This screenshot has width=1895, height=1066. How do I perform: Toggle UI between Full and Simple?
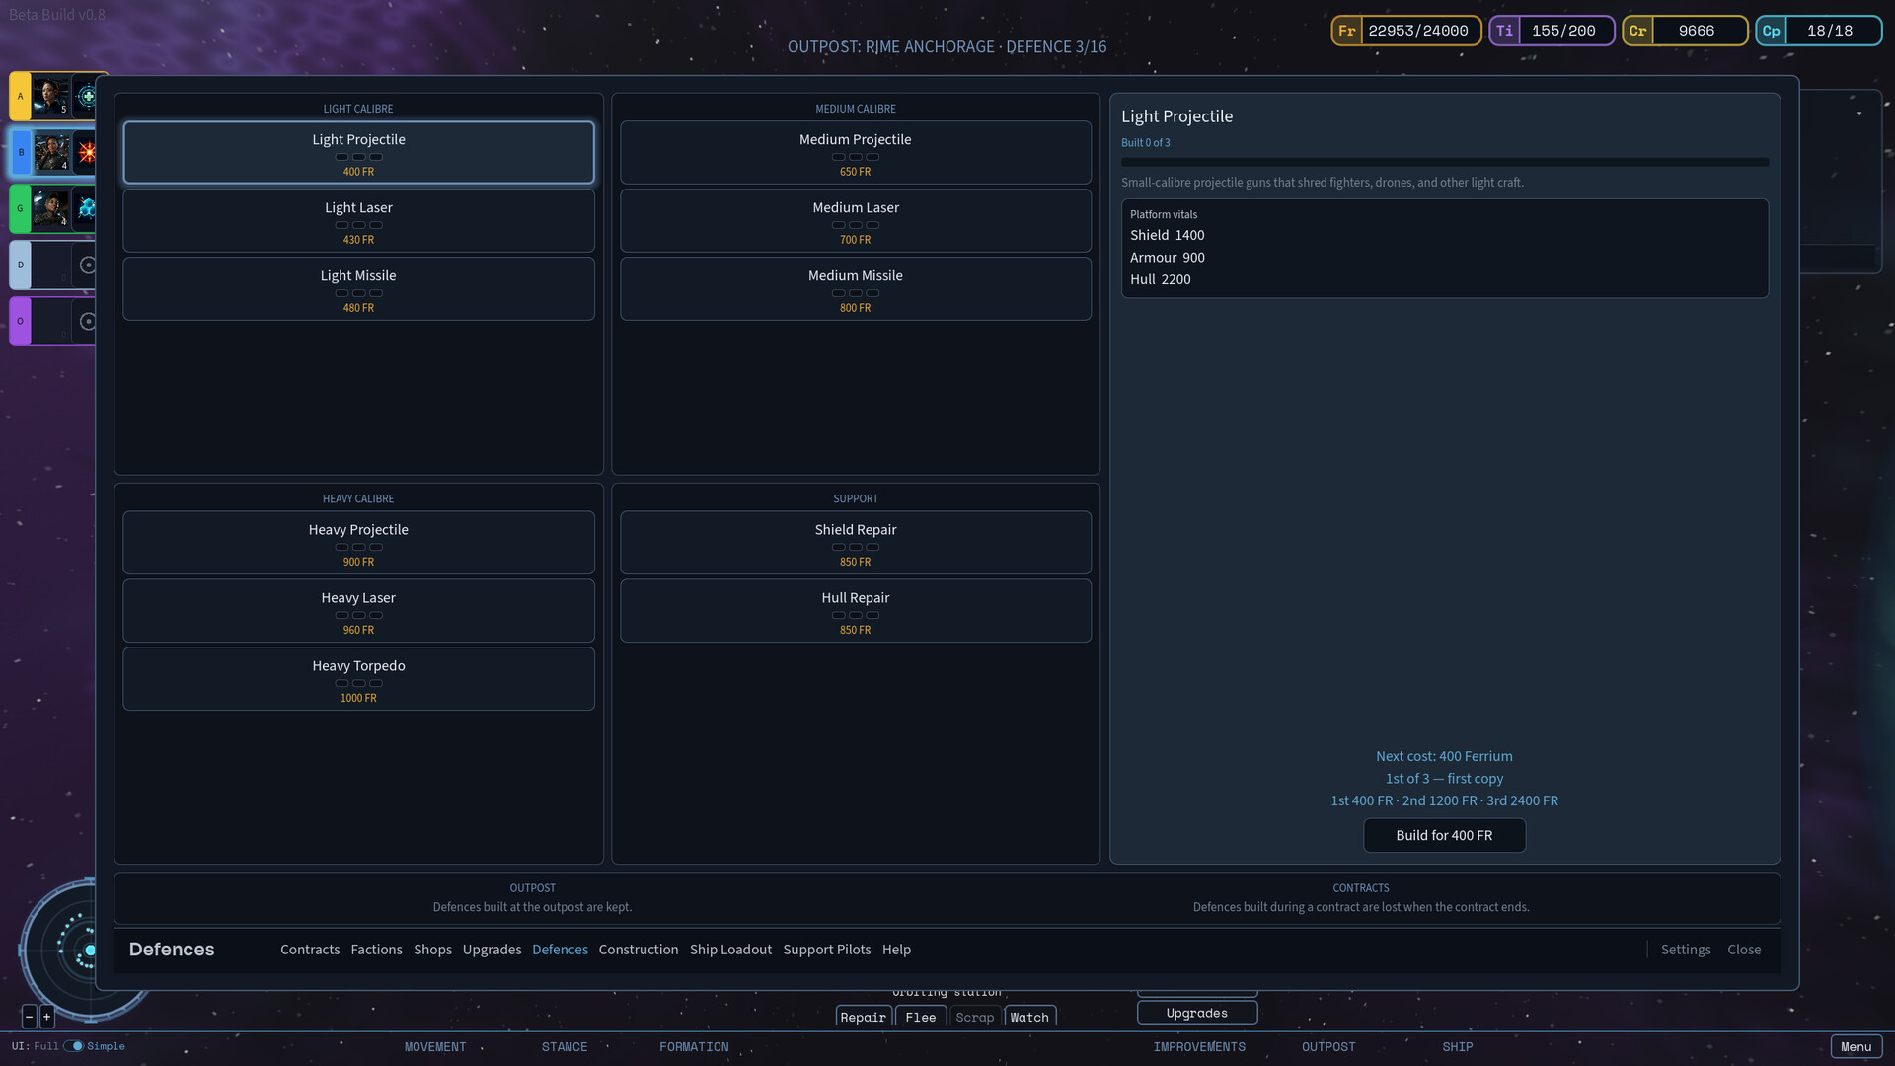[74, 1046]
